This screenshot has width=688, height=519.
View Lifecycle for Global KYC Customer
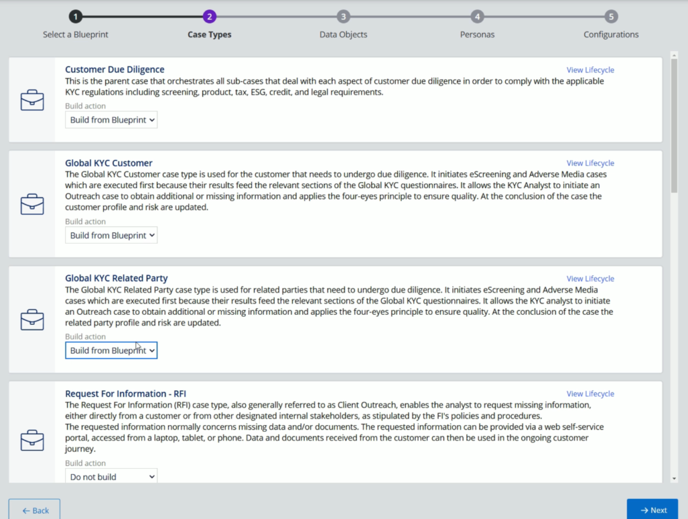point(590,163)
